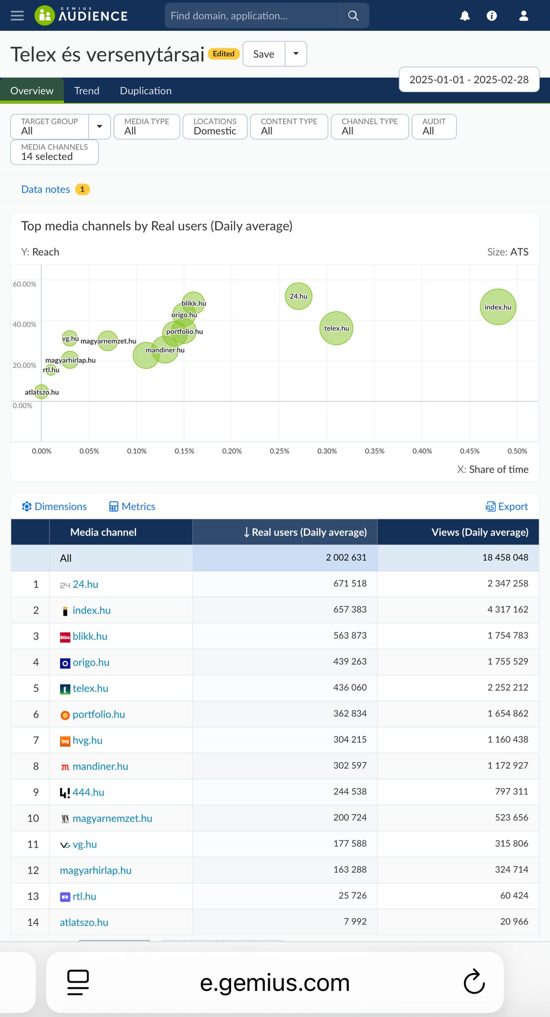Viewport: 550px width, 1017px height.
Task: Open the Channel Type filter
Action: (370, 126)
